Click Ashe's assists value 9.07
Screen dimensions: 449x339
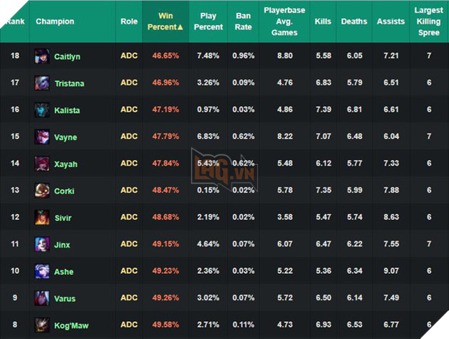point(391,270)
